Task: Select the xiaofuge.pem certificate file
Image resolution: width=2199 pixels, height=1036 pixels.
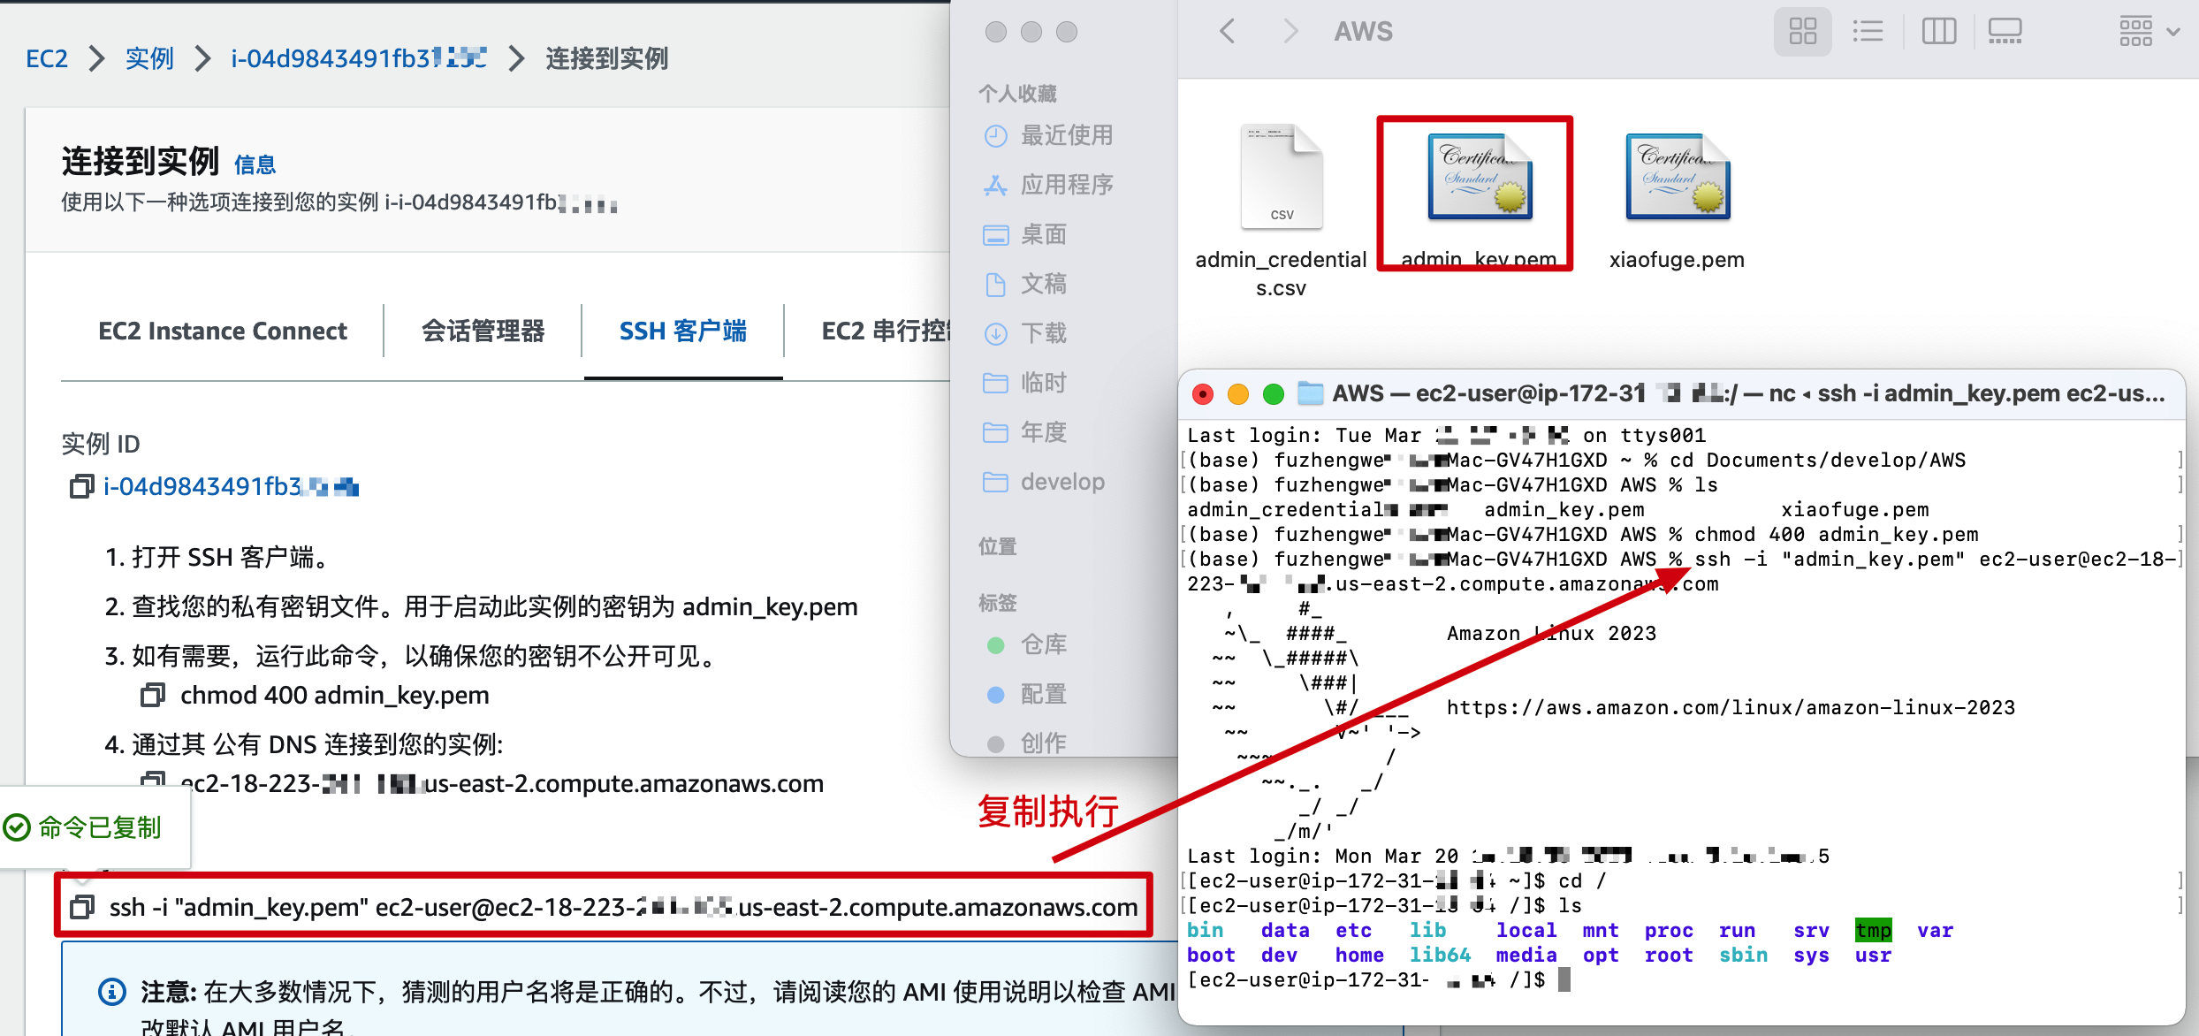Action: [x=1677, y=200]
